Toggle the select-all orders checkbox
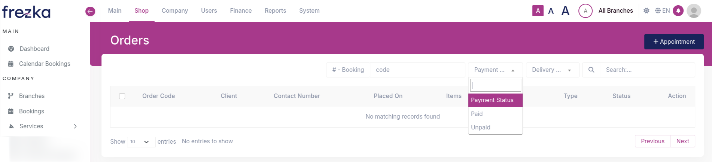The height and width of the screenshot is (162, 712). [x=122, y=96]
